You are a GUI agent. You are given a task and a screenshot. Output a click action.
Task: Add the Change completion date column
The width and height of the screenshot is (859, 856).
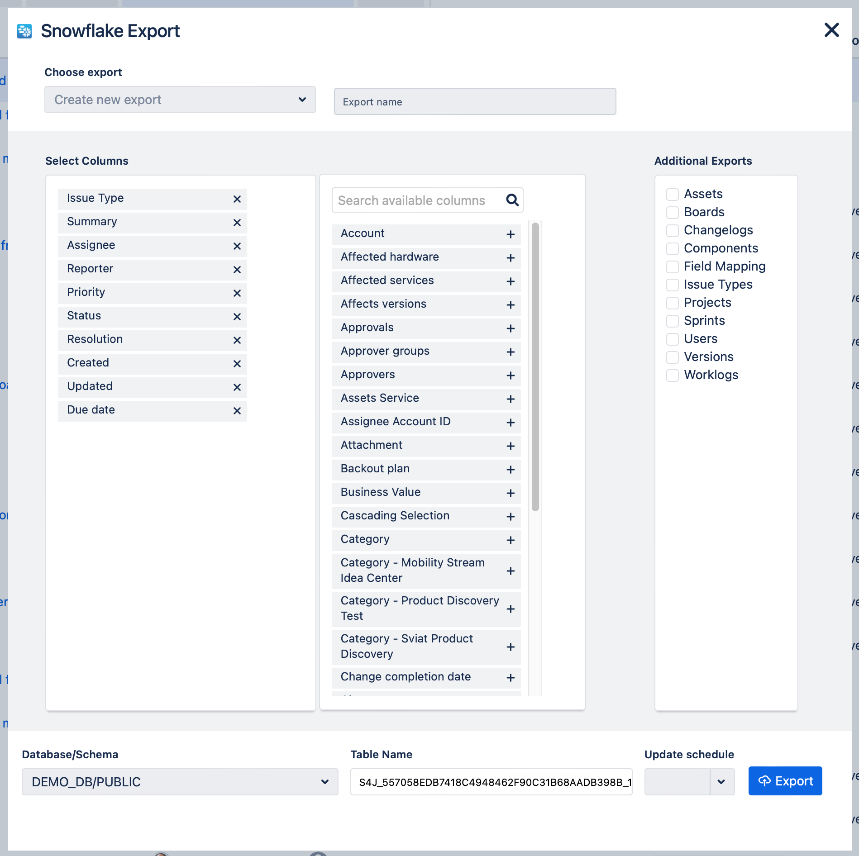(511, 678)
